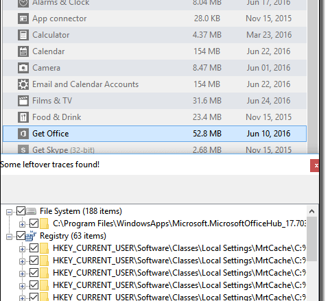
Task: Select the Get Skype (32-bit) row
Action: [x=154, y=149]
